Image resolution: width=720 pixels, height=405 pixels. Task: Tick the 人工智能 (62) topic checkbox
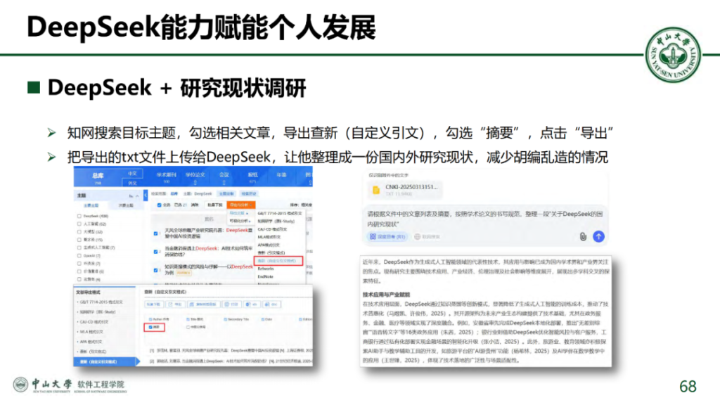coord(79,224)
